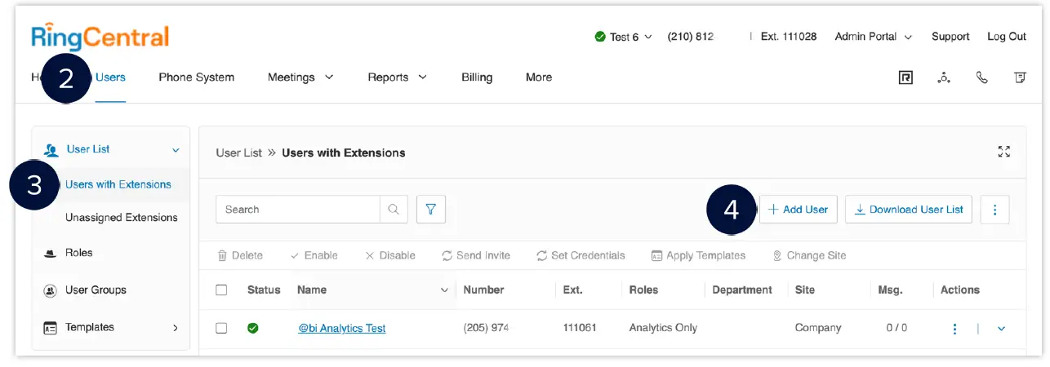Open the more options menu beside Download User List
The height and width of the screenshot is (367, 1050).
pos(994,210)
